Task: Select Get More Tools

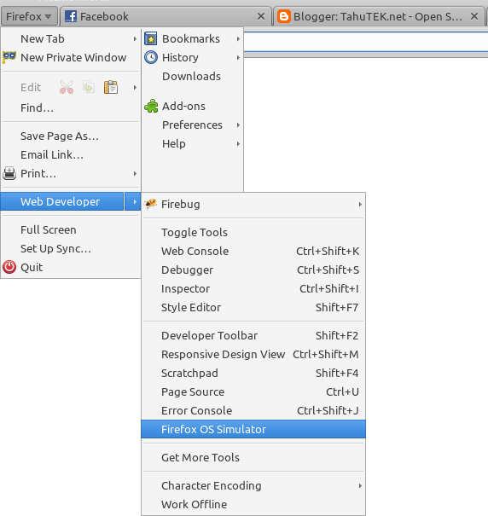Action: point(253,457)
